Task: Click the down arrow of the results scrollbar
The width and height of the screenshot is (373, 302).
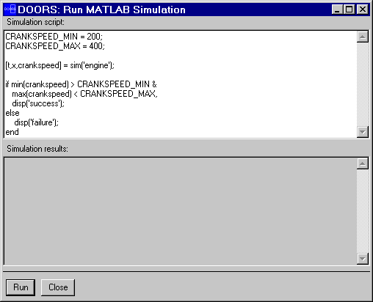Action: [x=363, y=259]
